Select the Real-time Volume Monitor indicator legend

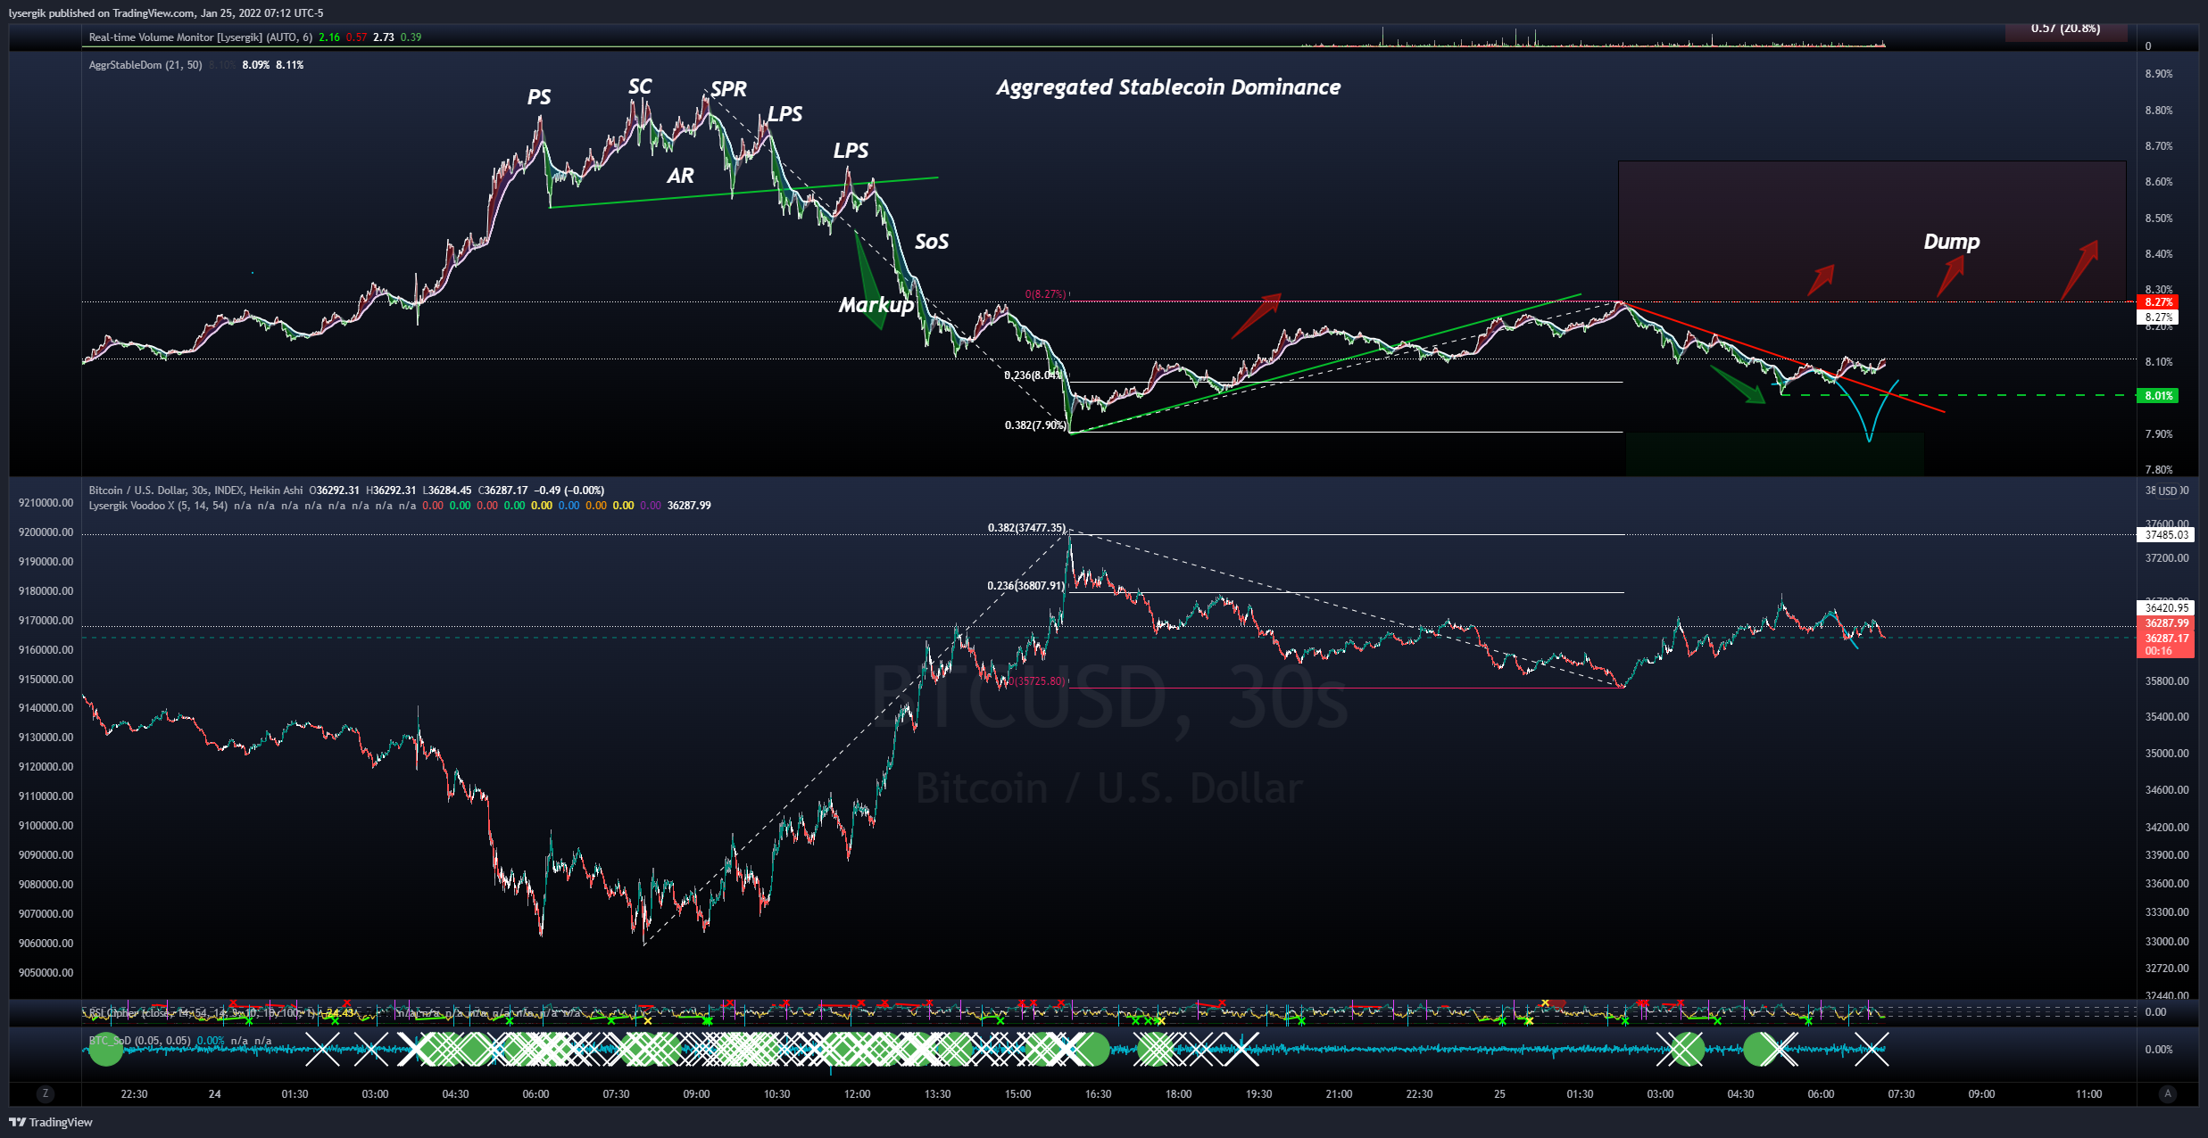200,37
